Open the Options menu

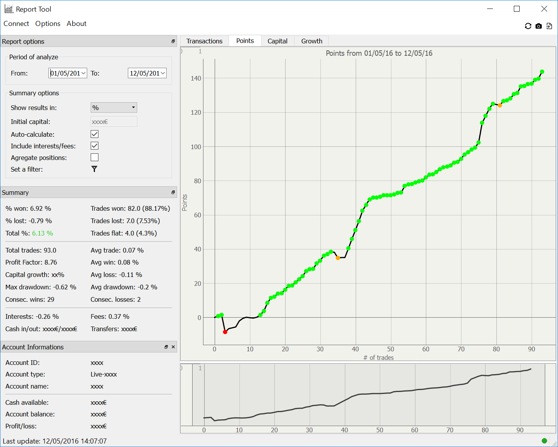point(48,24)
